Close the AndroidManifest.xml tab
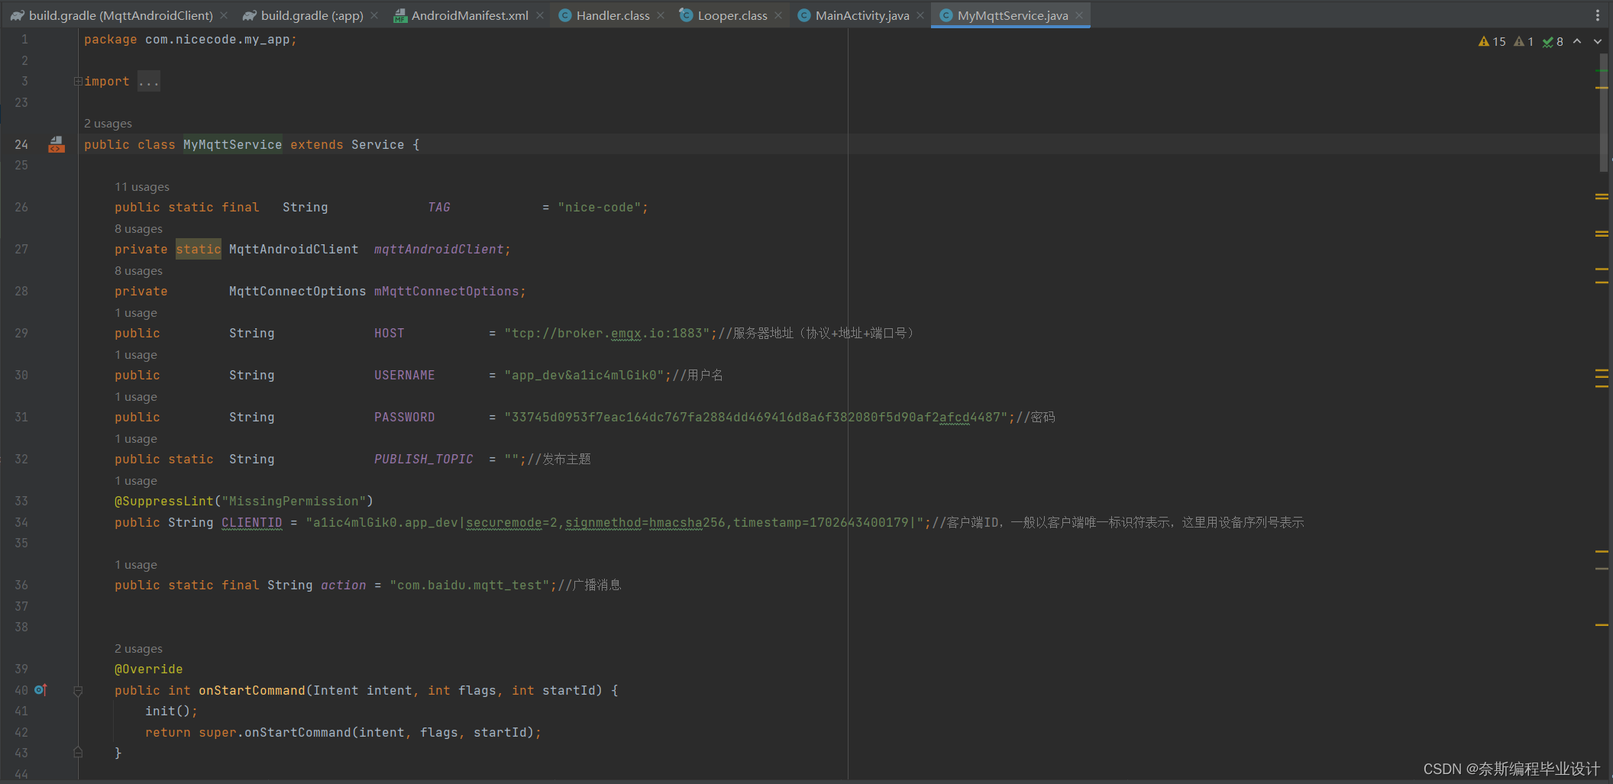 [540, 15]
